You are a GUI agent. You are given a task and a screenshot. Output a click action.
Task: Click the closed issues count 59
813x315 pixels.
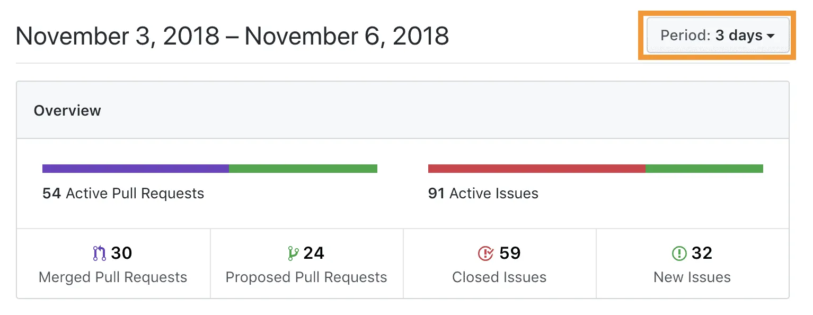click(510, 253)
